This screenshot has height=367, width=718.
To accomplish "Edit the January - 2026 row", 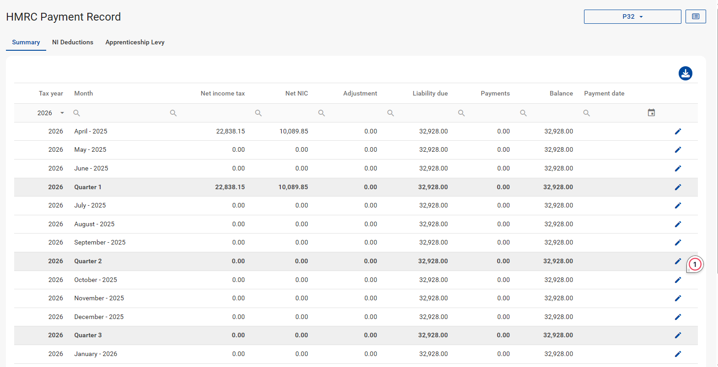I will [x=678, y=354].
